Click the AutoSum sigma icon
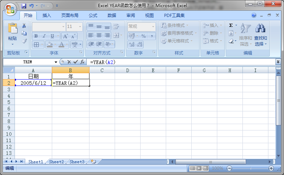This screenshot has height=175, width=284. pos(231,25)
